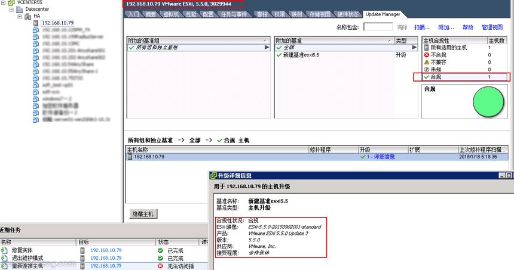Collapse the VCENTER55 tree node
This screenshot has width=514, height=270.
3,2
